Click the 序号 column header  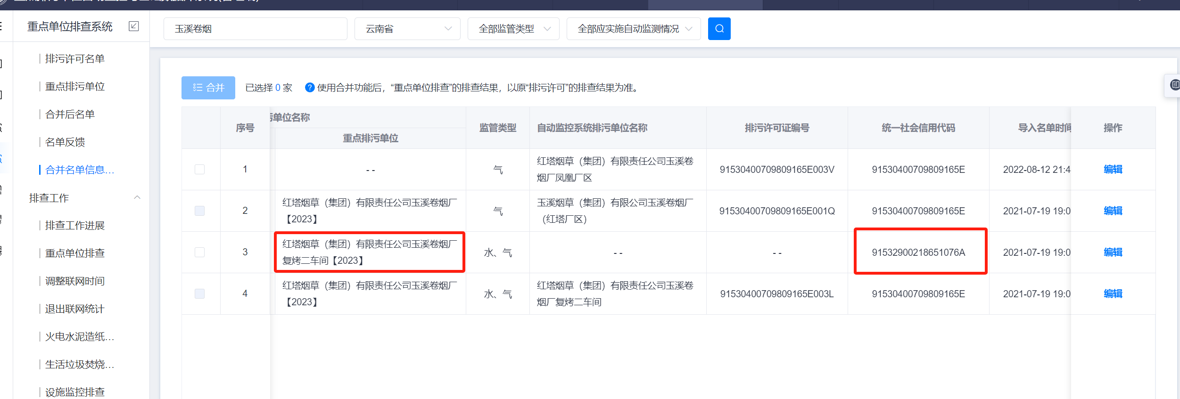[245, 128]
